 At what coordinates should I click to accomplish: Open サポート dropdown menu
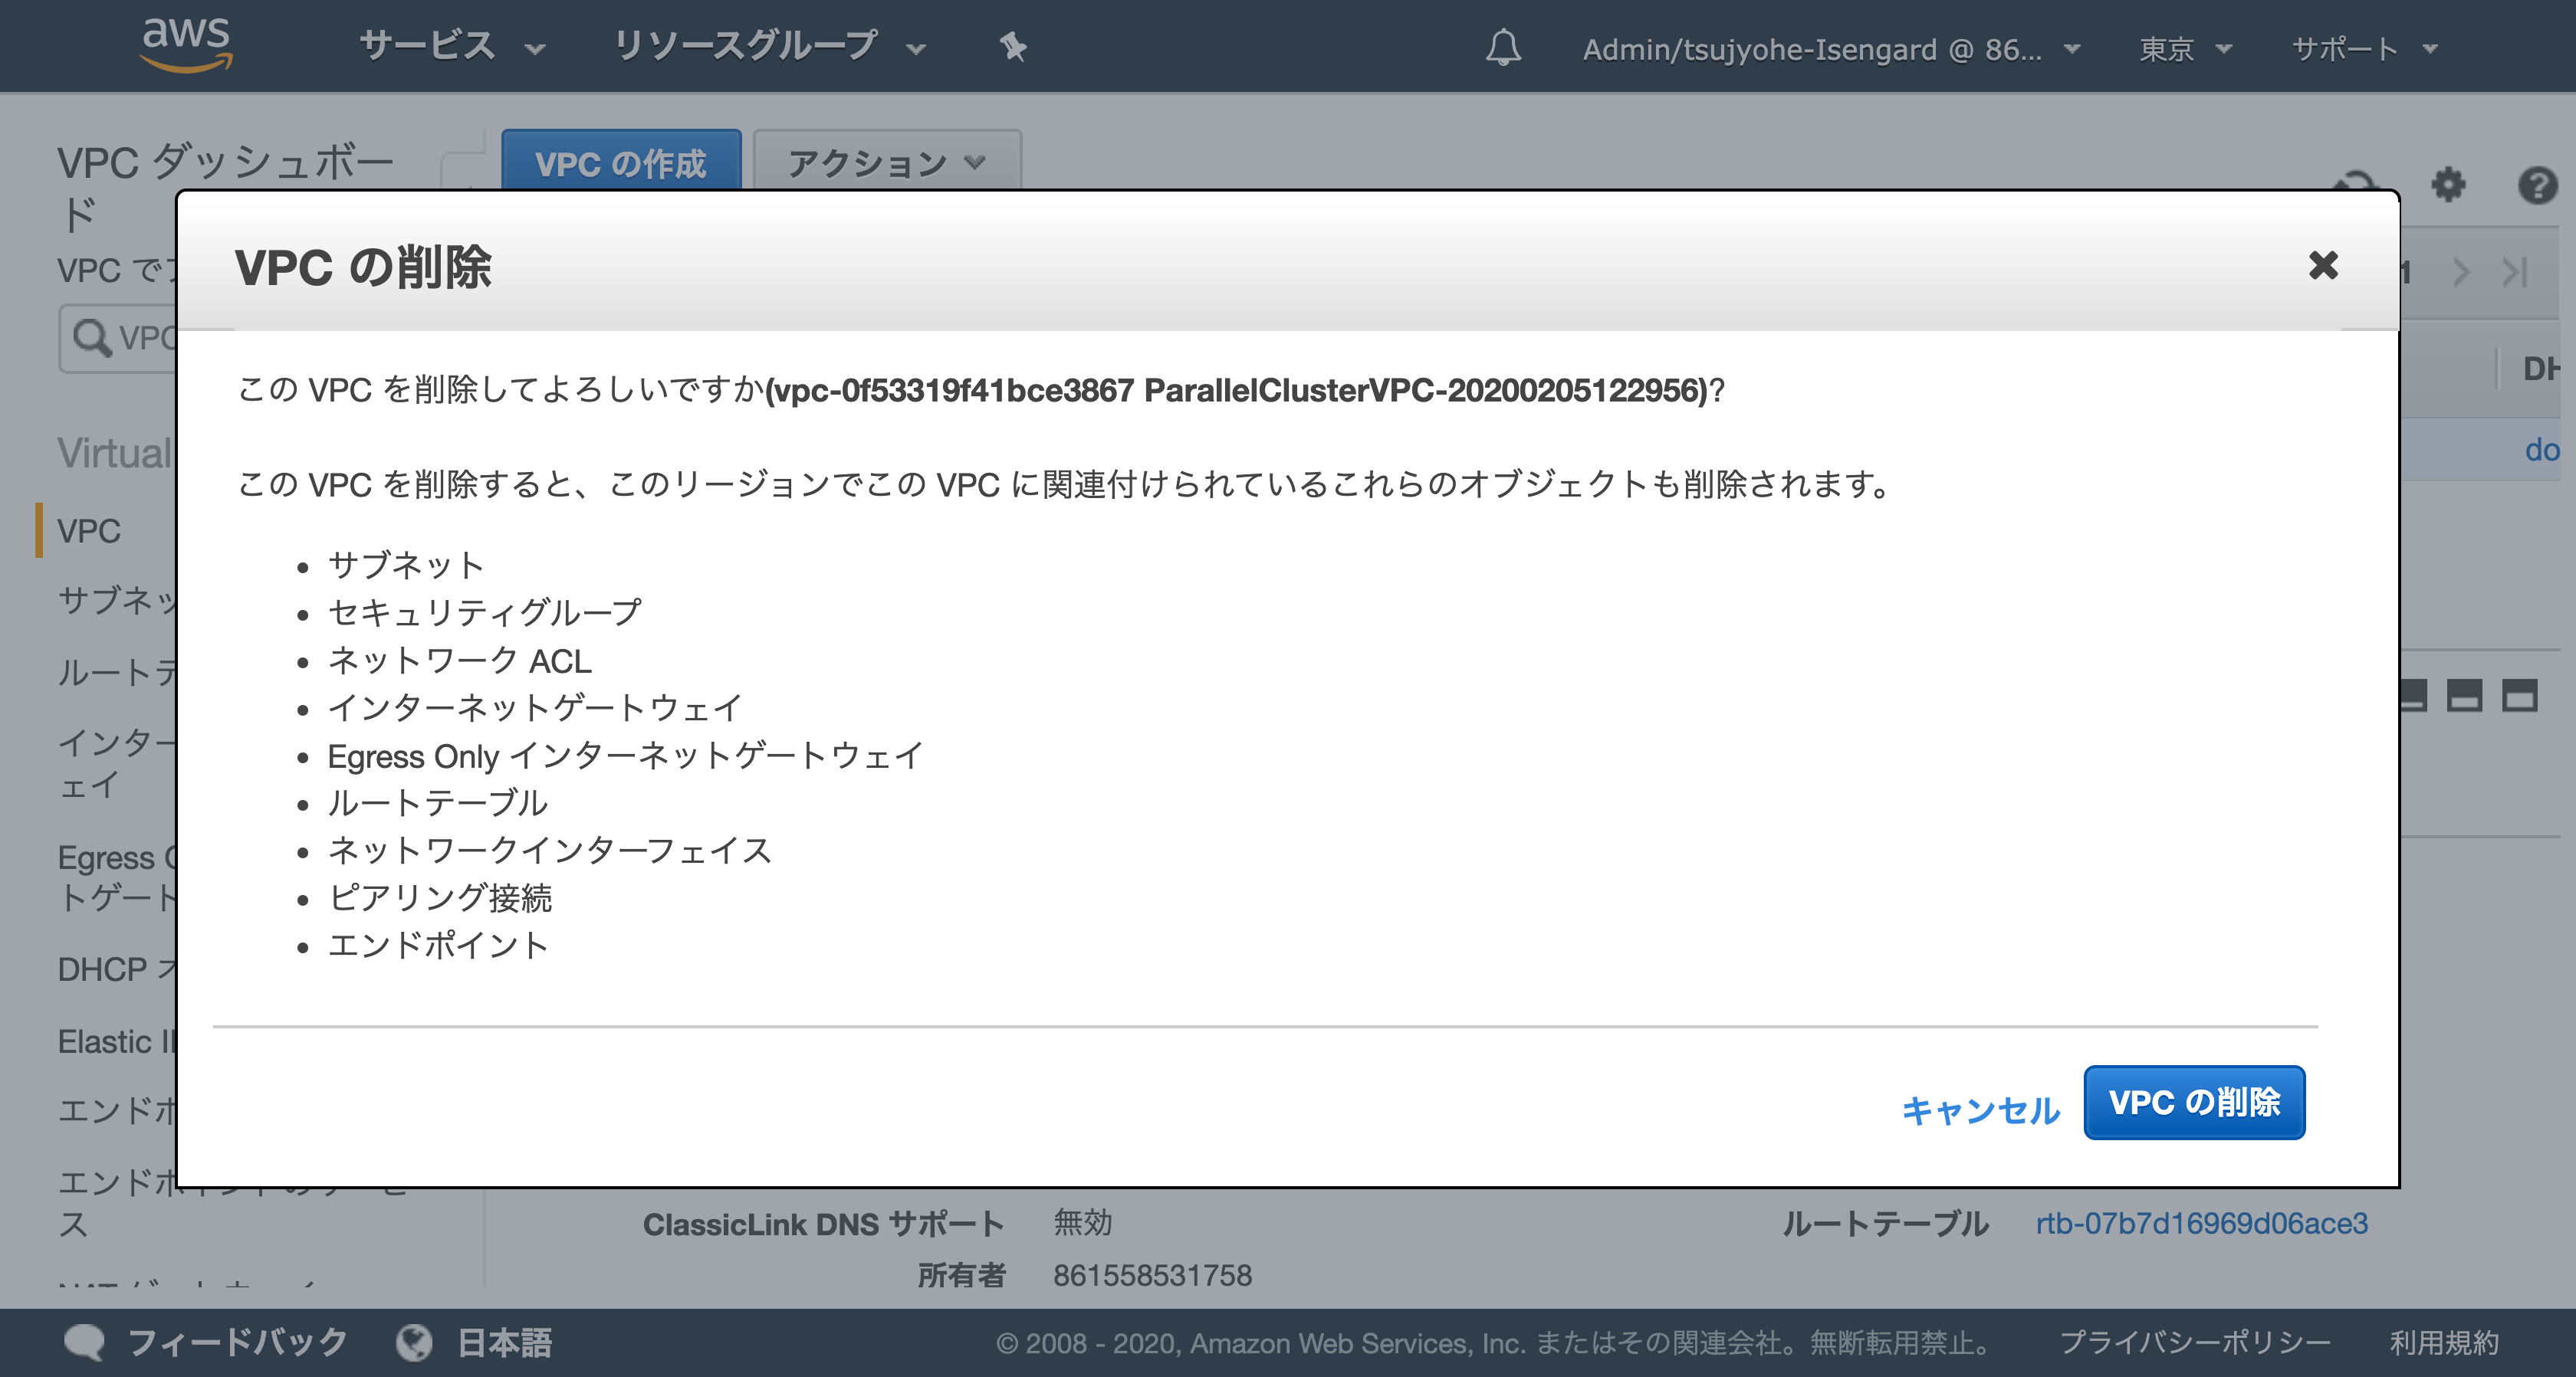(x=2364, y=49)
